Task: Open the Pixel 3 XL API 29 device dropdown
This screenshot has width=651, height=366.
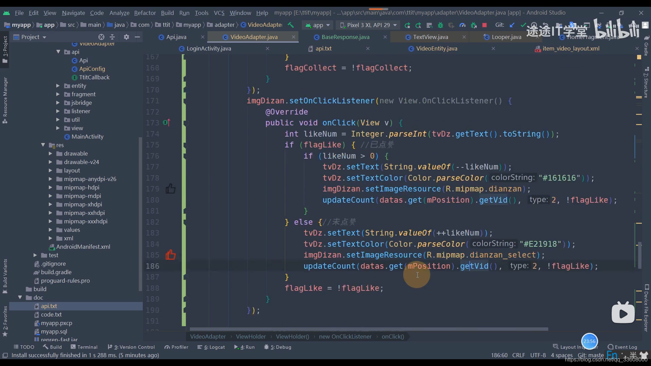Action: pos(368,25)
